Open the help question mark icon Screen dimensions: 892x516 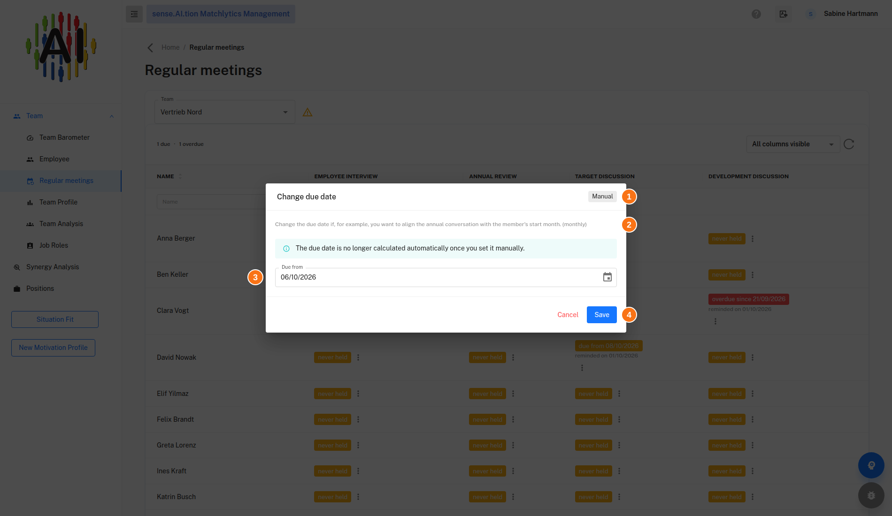pos(756,14)
